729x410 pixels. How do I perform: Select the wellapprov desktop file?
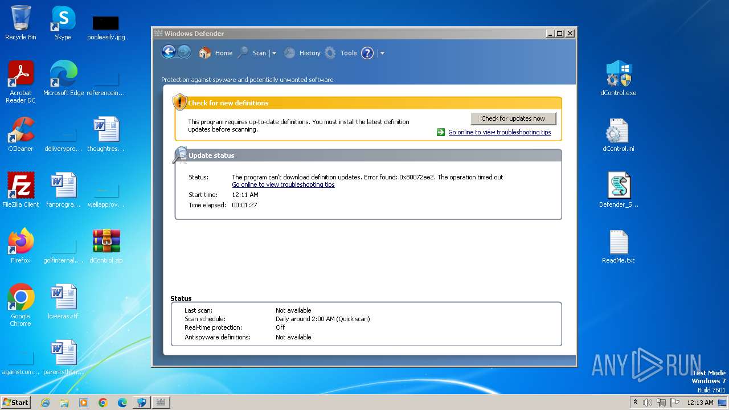[x=106, y=194]
